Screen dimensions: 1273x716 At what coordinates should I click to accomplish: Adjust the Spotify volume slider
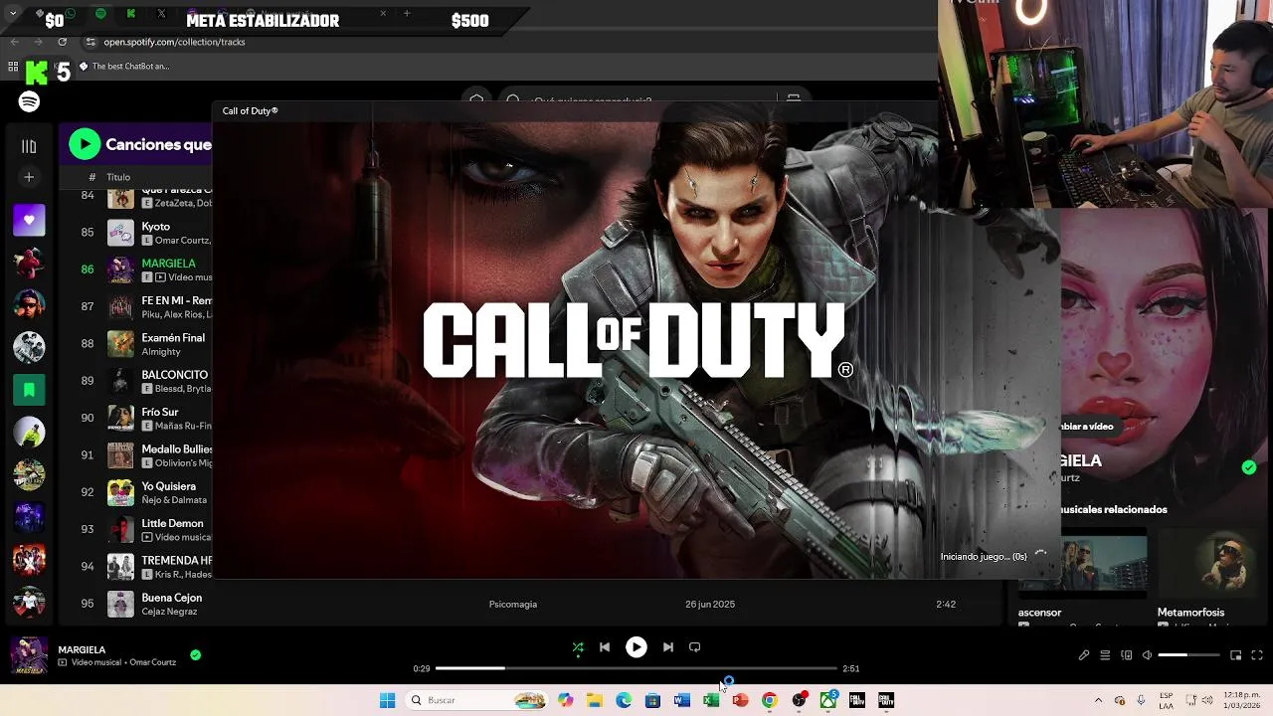pos(1188,655)
